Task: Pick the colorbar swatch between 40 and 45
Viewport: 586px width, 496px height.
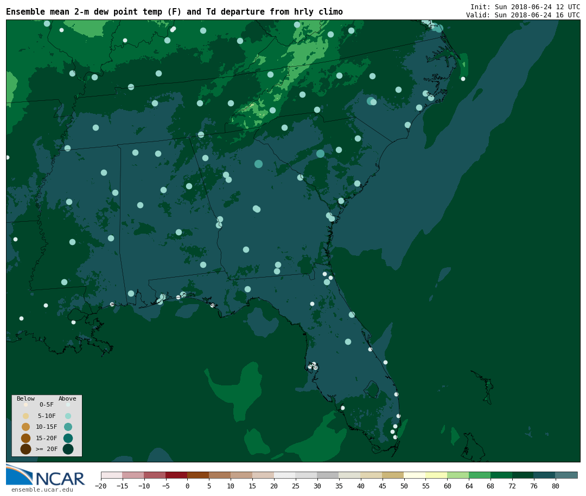Action: pyautogui.click(x=372, y=475)
